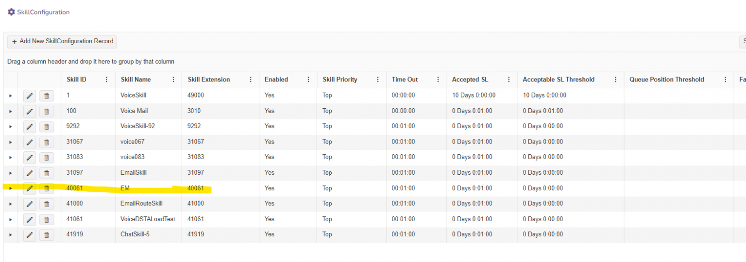Delete the VoiceDSTALoadTest skill record
The width and height of the screenshot is (746, 262).
47,219
